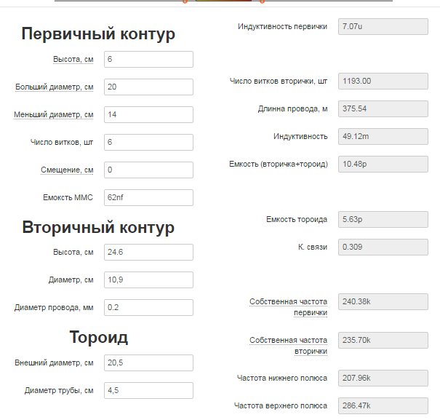Select the Меньший диаметр input box
Viewport: 440px width, 420px height.
point(148,114)
